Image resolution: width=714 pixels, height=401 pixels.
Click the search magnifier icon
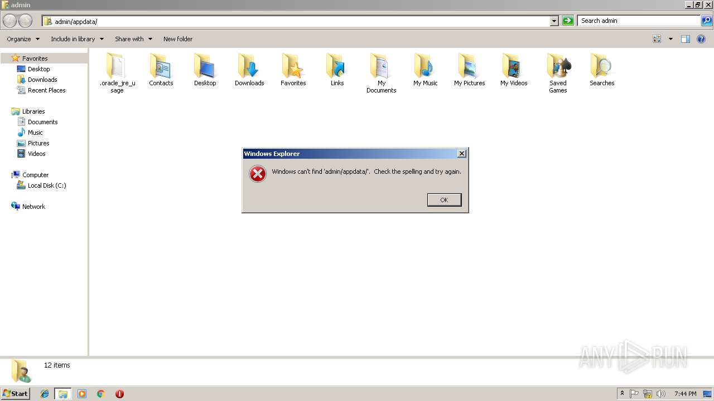click(707, 21)
